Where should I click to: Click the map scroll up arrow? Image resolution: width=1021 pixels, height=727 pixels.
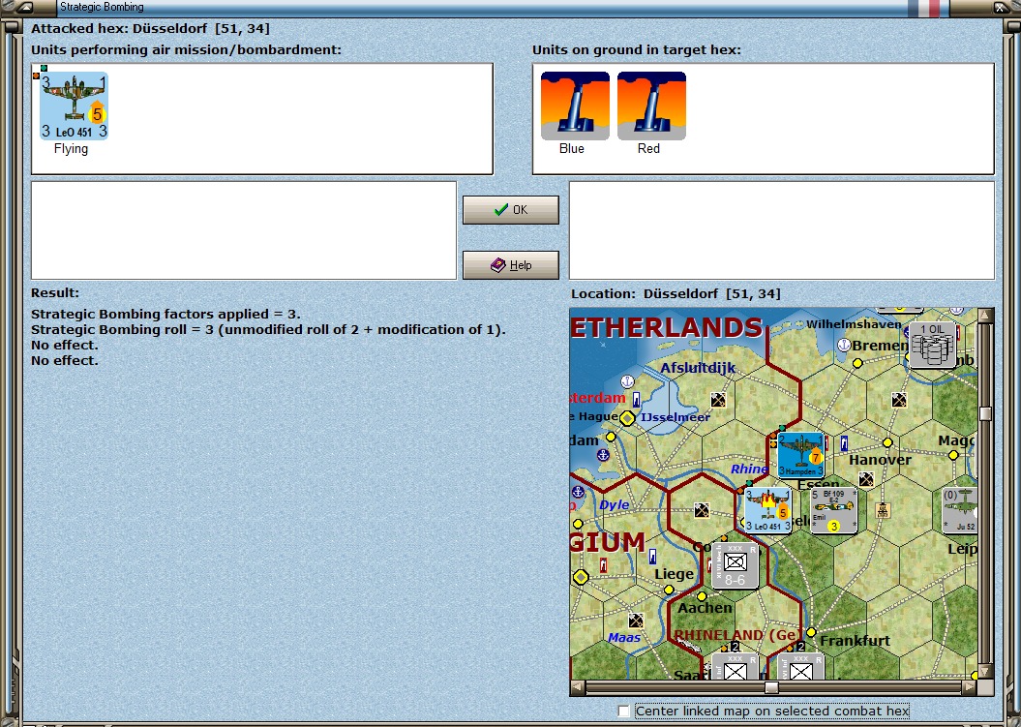pyautogui.click(x=985, y=316)
